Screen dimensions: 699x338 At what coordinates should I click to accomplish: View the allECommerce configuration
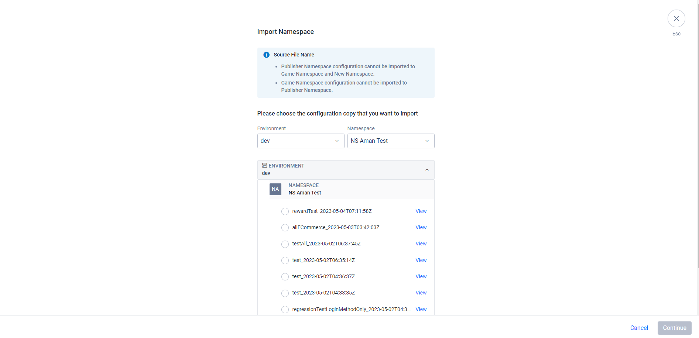[421, 227]
